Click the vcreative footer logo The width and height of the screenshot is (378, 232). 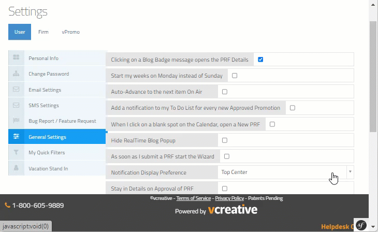(232, 210)
